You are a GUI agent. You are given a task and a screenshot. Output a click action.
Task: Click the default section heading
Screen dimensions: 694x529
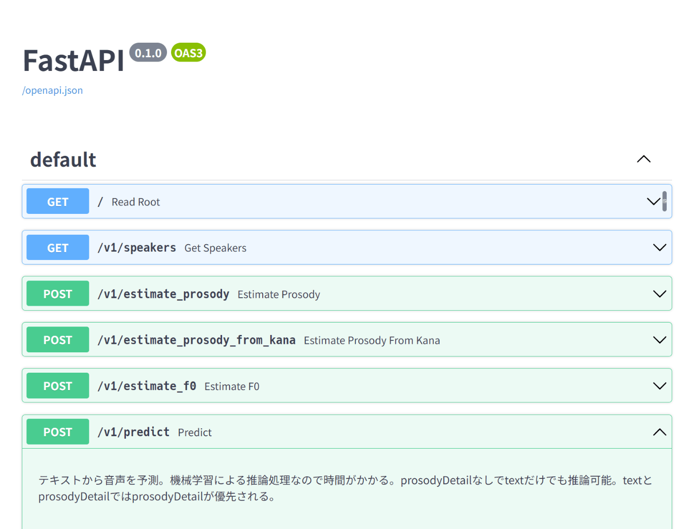(63, 160)
